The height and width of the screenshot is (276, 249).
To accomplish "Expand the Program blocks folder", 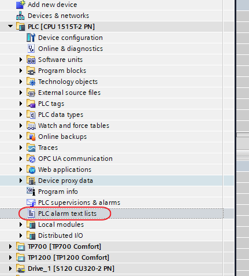I will click(21, 71).
